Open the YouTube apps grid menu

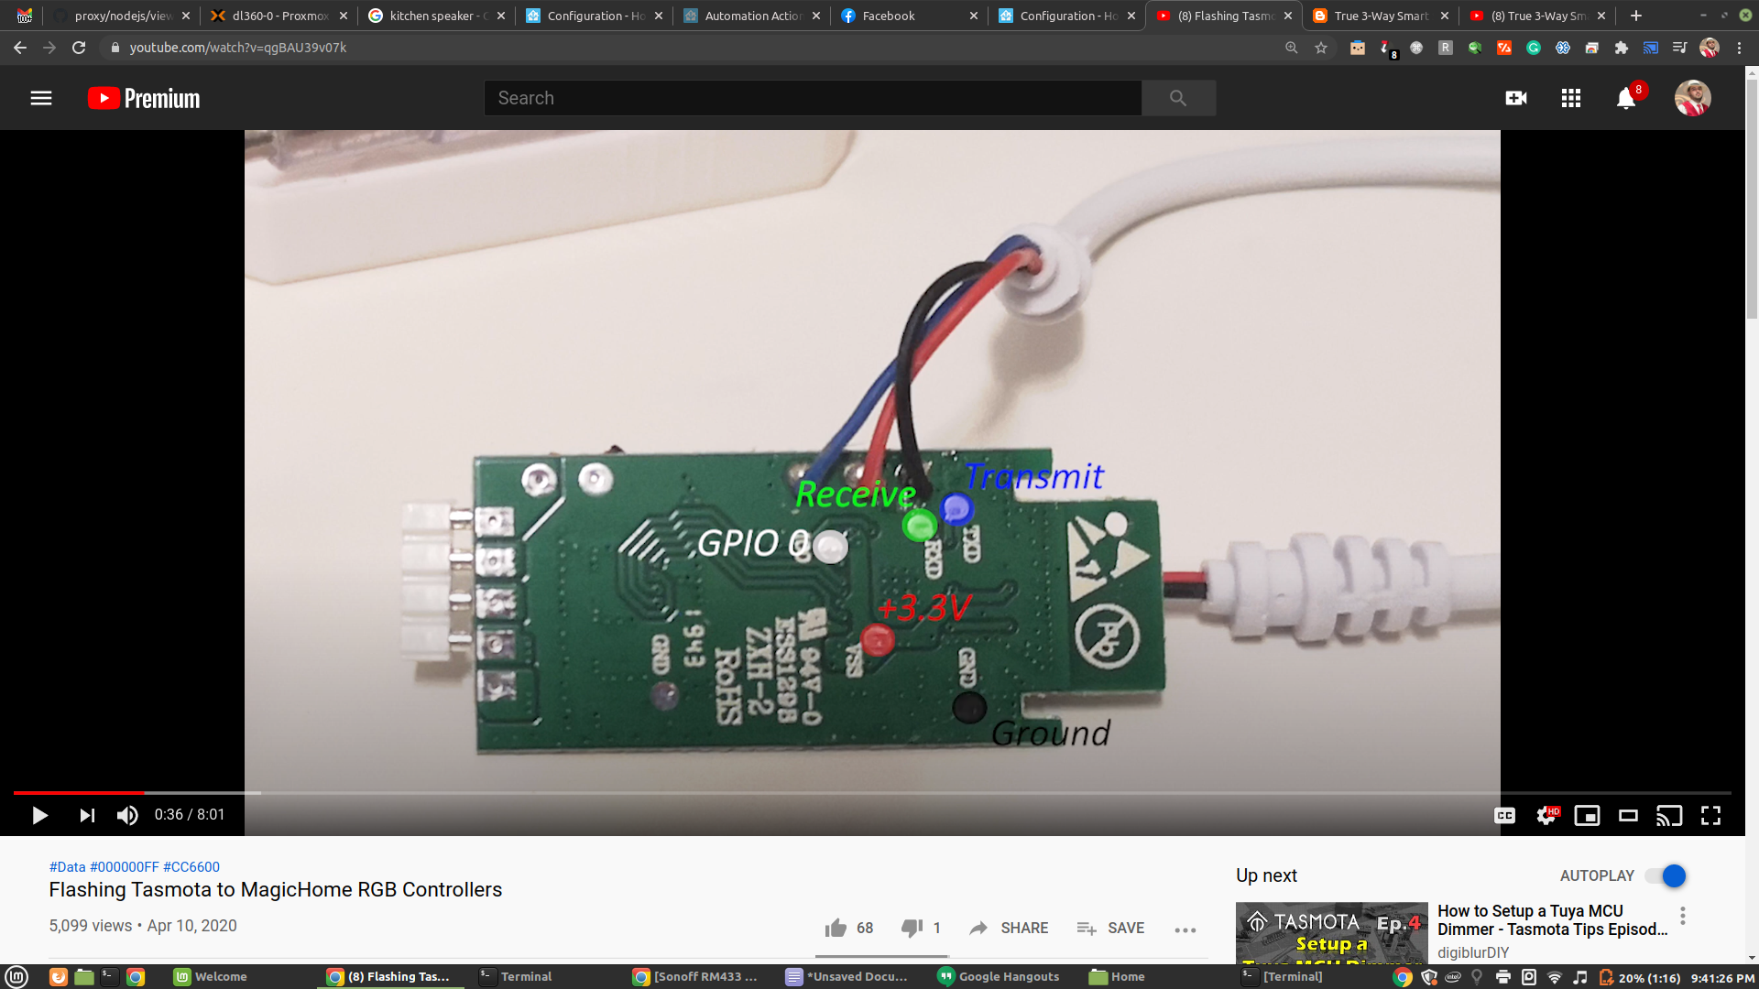click(1570, 98)
